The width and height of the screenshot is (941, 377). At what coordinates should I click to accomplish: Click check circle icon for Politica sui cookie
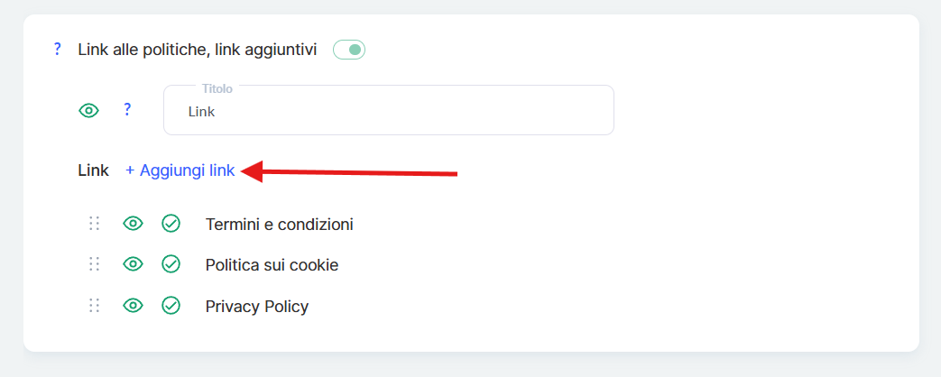pos(171,264)
